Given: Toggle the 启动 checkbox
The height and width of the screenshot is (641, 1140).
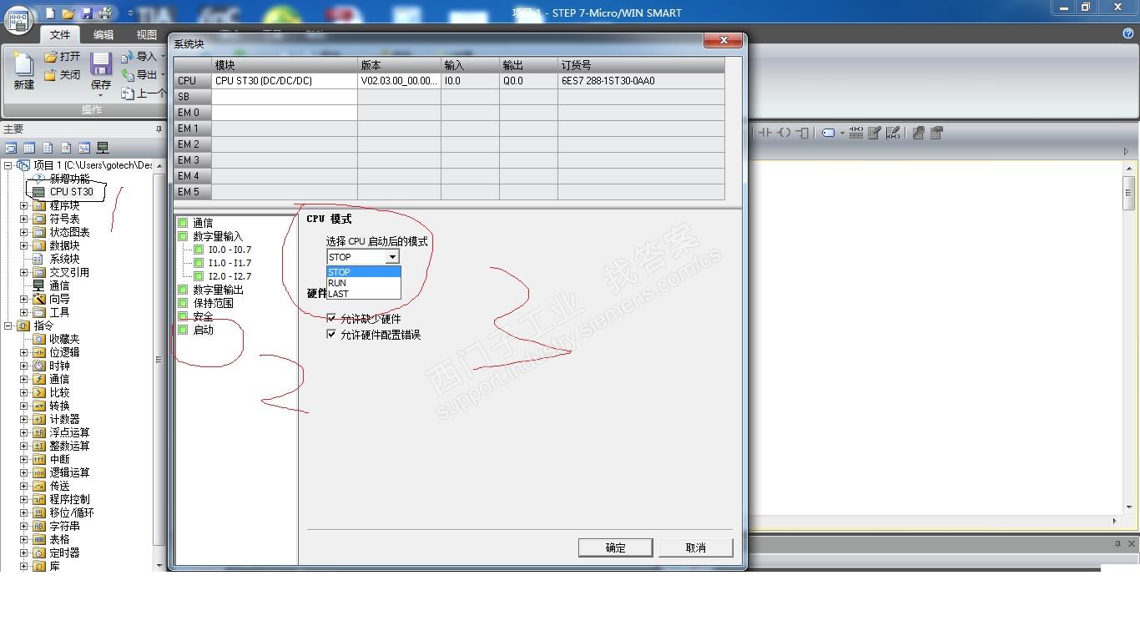Looking at the screenshot, I should click(x=183, y=330).
